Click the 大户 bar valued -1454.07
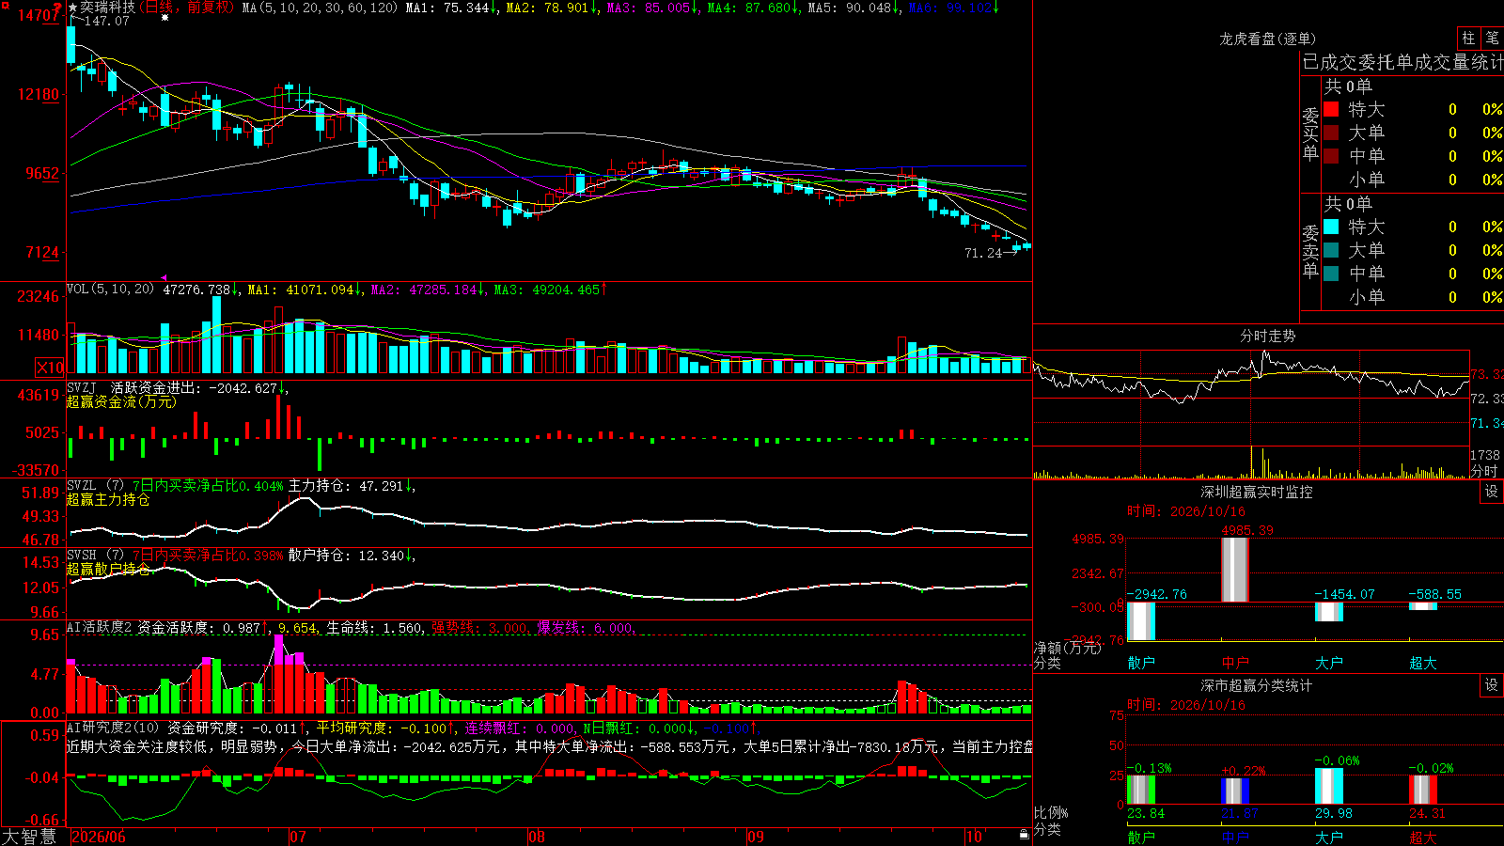The width and height of the screenshot is (1504, 846). pyautogui.click(x=1328, y=612)
